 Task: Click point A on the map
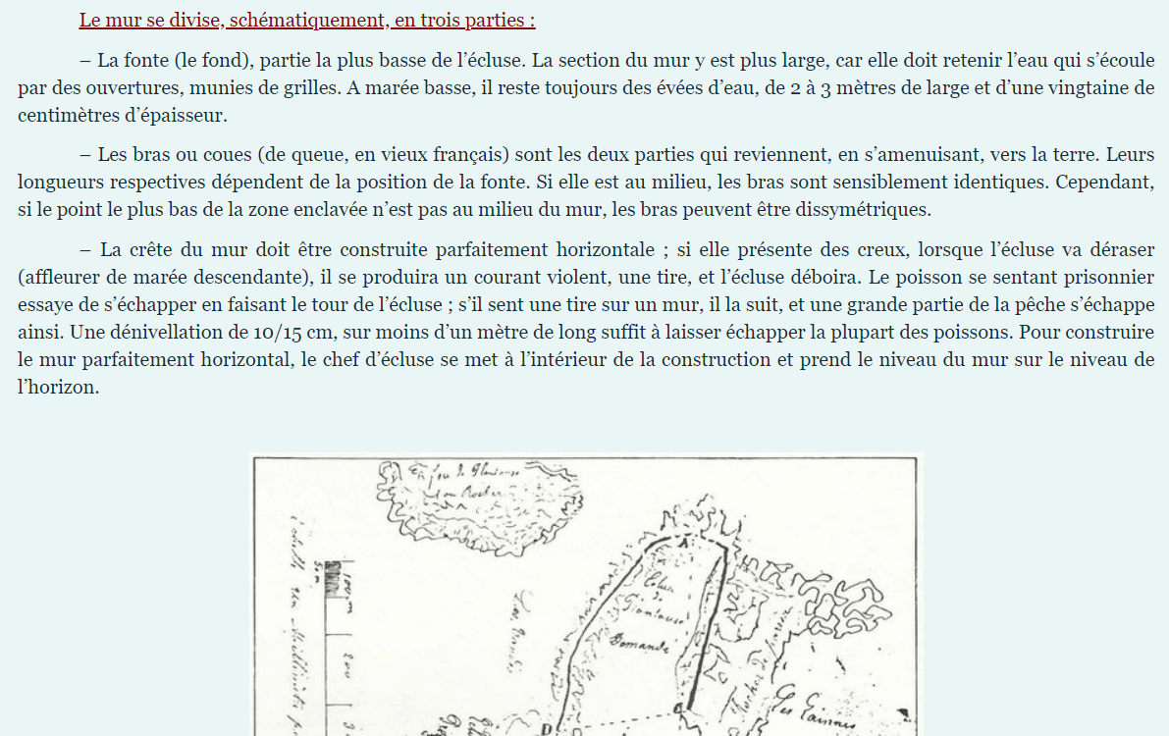687,543
